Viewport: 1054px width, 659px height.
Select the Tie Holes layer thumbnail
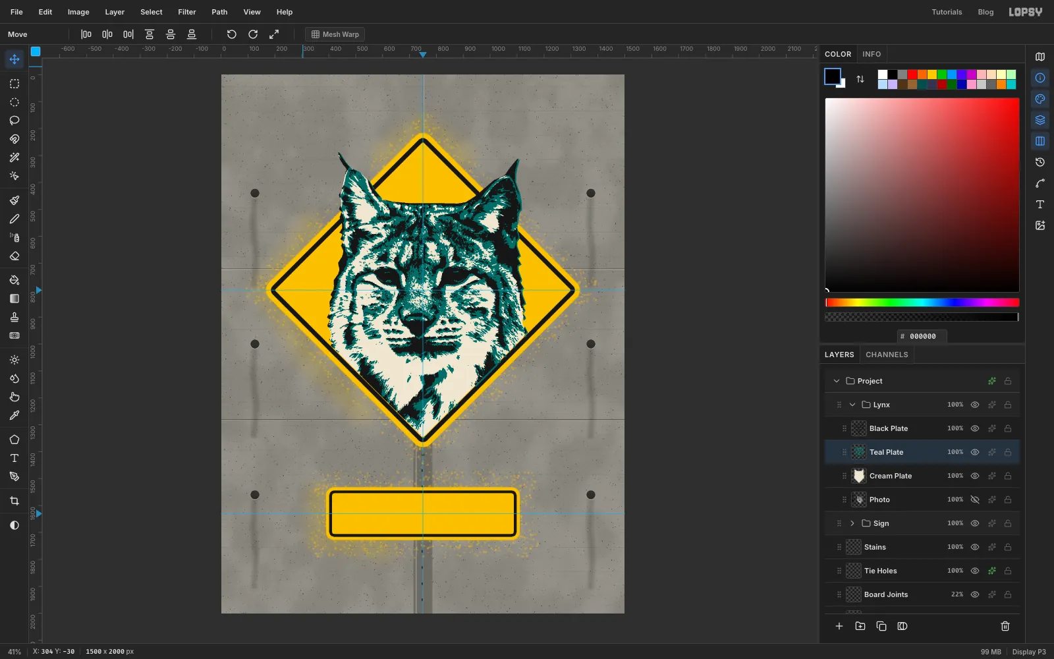click(x=854, y=571)
